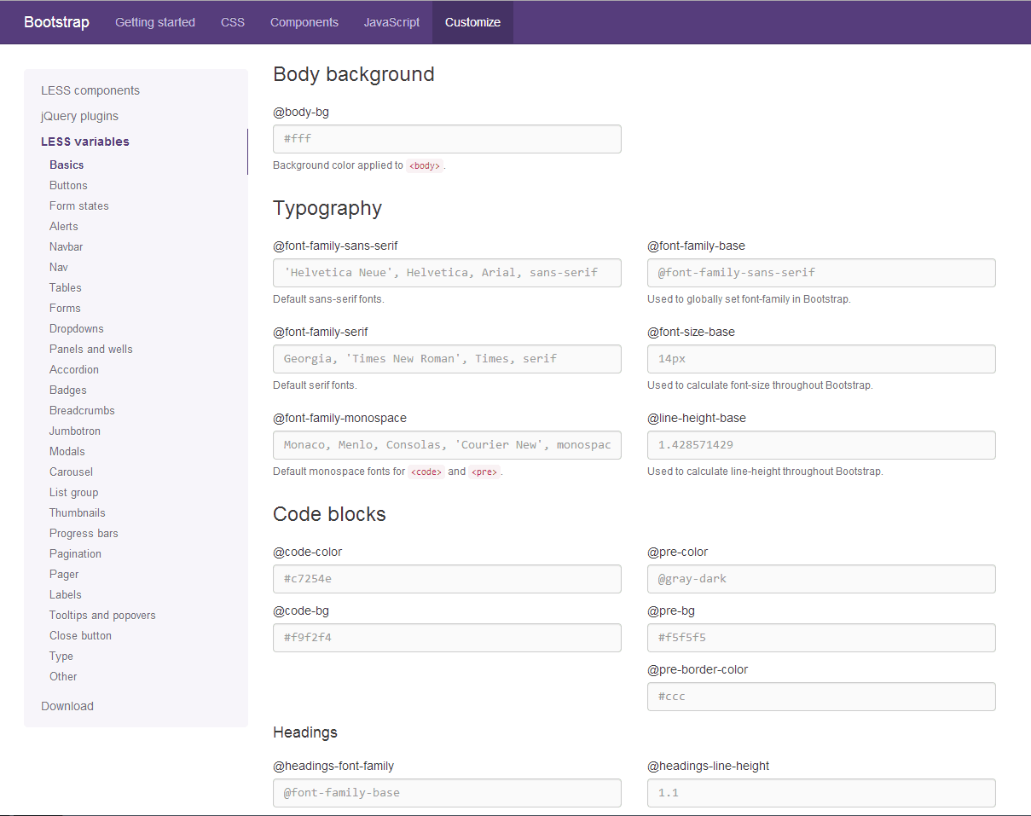Image resolution: width=1031 pixels, height=816 pixels.
Task: Select the @code-color field
Action: pyautogui.click(x=447, y=579)
